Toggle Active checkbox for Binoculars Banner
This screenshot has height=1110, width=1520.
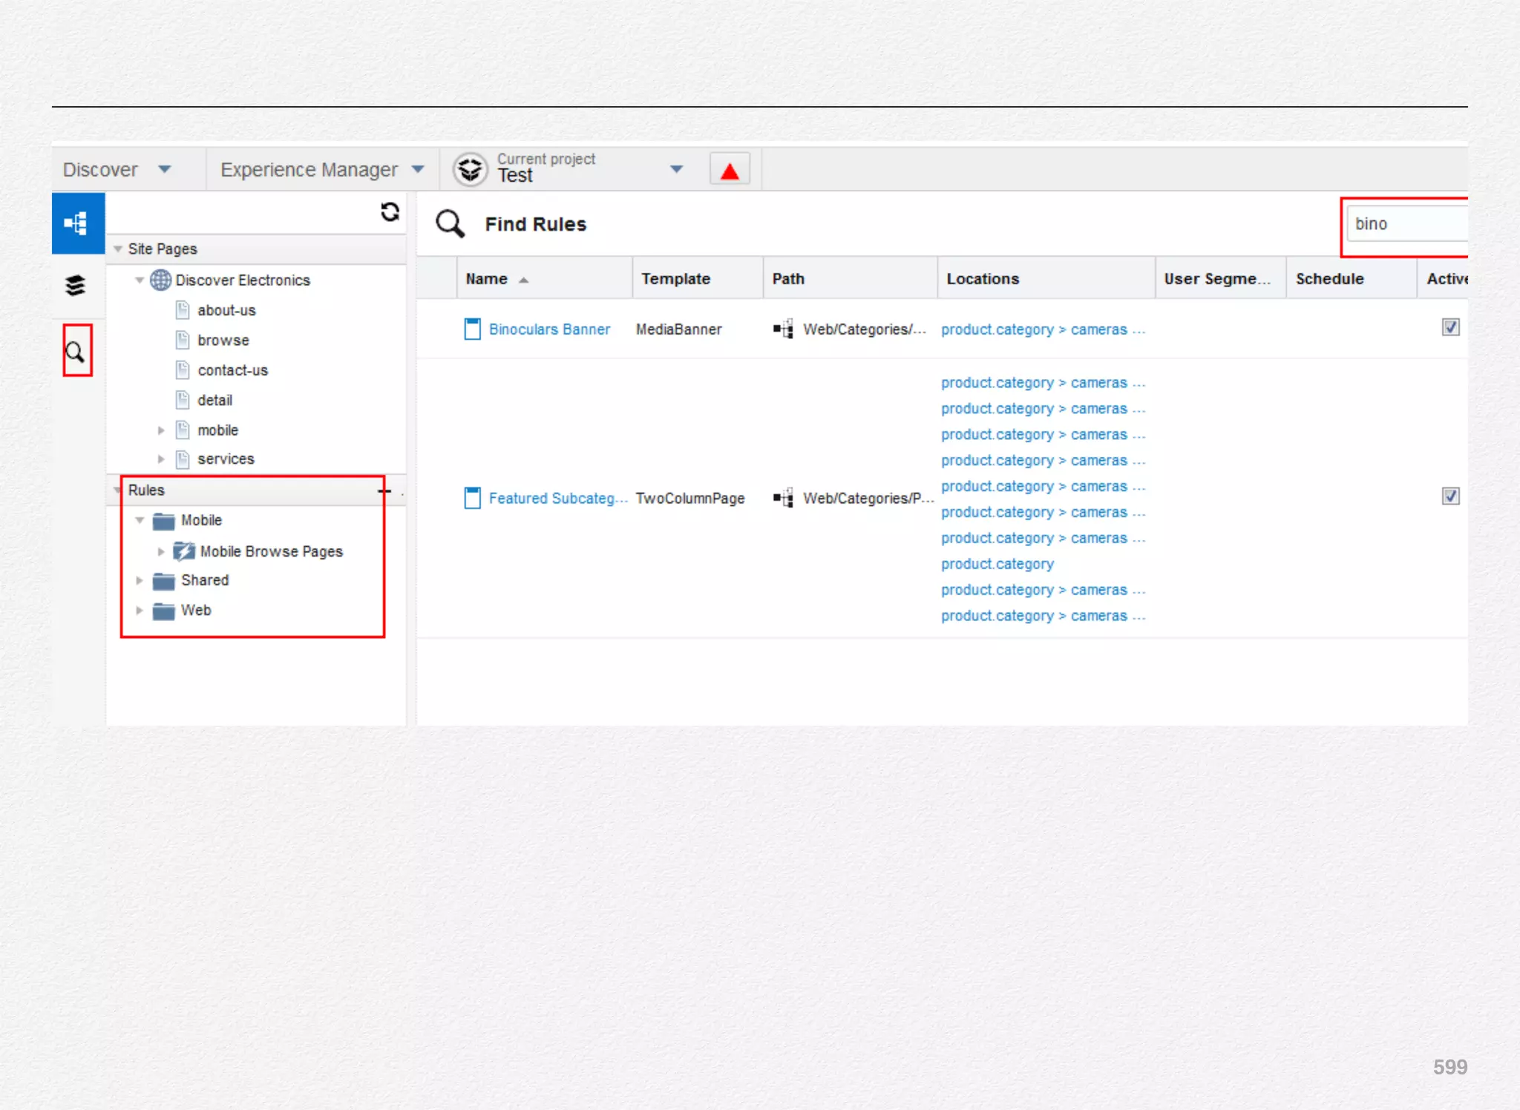[x=1450, y=327]
